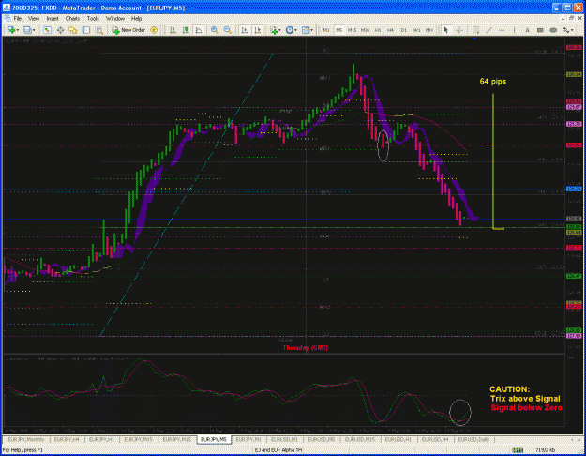586x456 pixels.
Task: Select the M1 timeframe button
Action: [326, 30]
